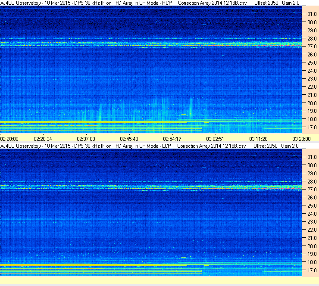This screenshot has height=286, width=319.
Task: Click the 02:28:34 time label
Action: coord(43,139)
